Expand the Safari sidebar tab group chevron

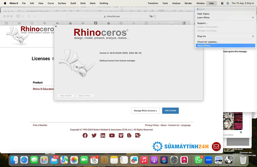pyautogui.click(x=23, y=16)
